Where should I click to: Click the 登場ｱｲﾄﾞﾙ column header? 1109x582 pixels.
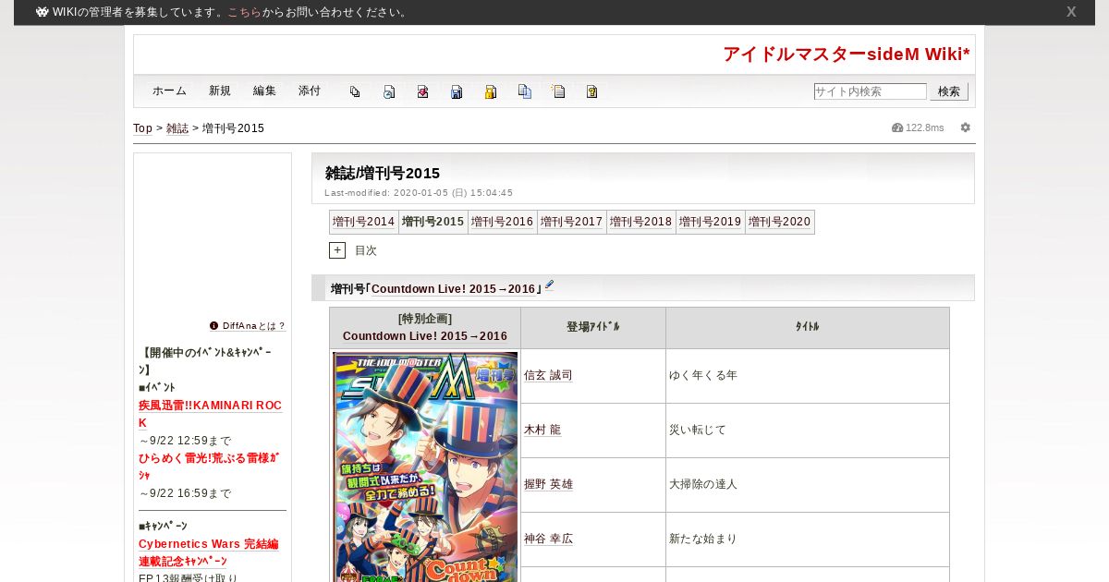point(593,327)
